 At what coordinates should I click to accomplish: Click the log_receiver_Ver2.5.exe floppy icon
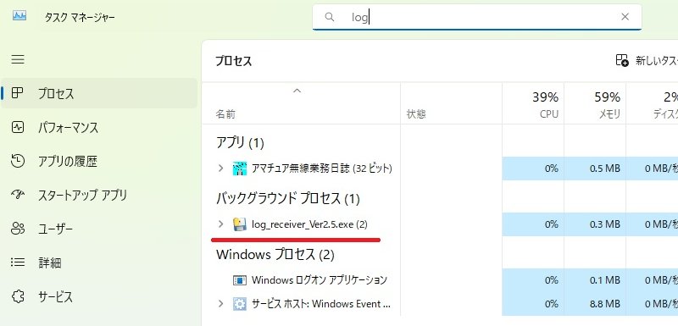click(x=240, y=224)
